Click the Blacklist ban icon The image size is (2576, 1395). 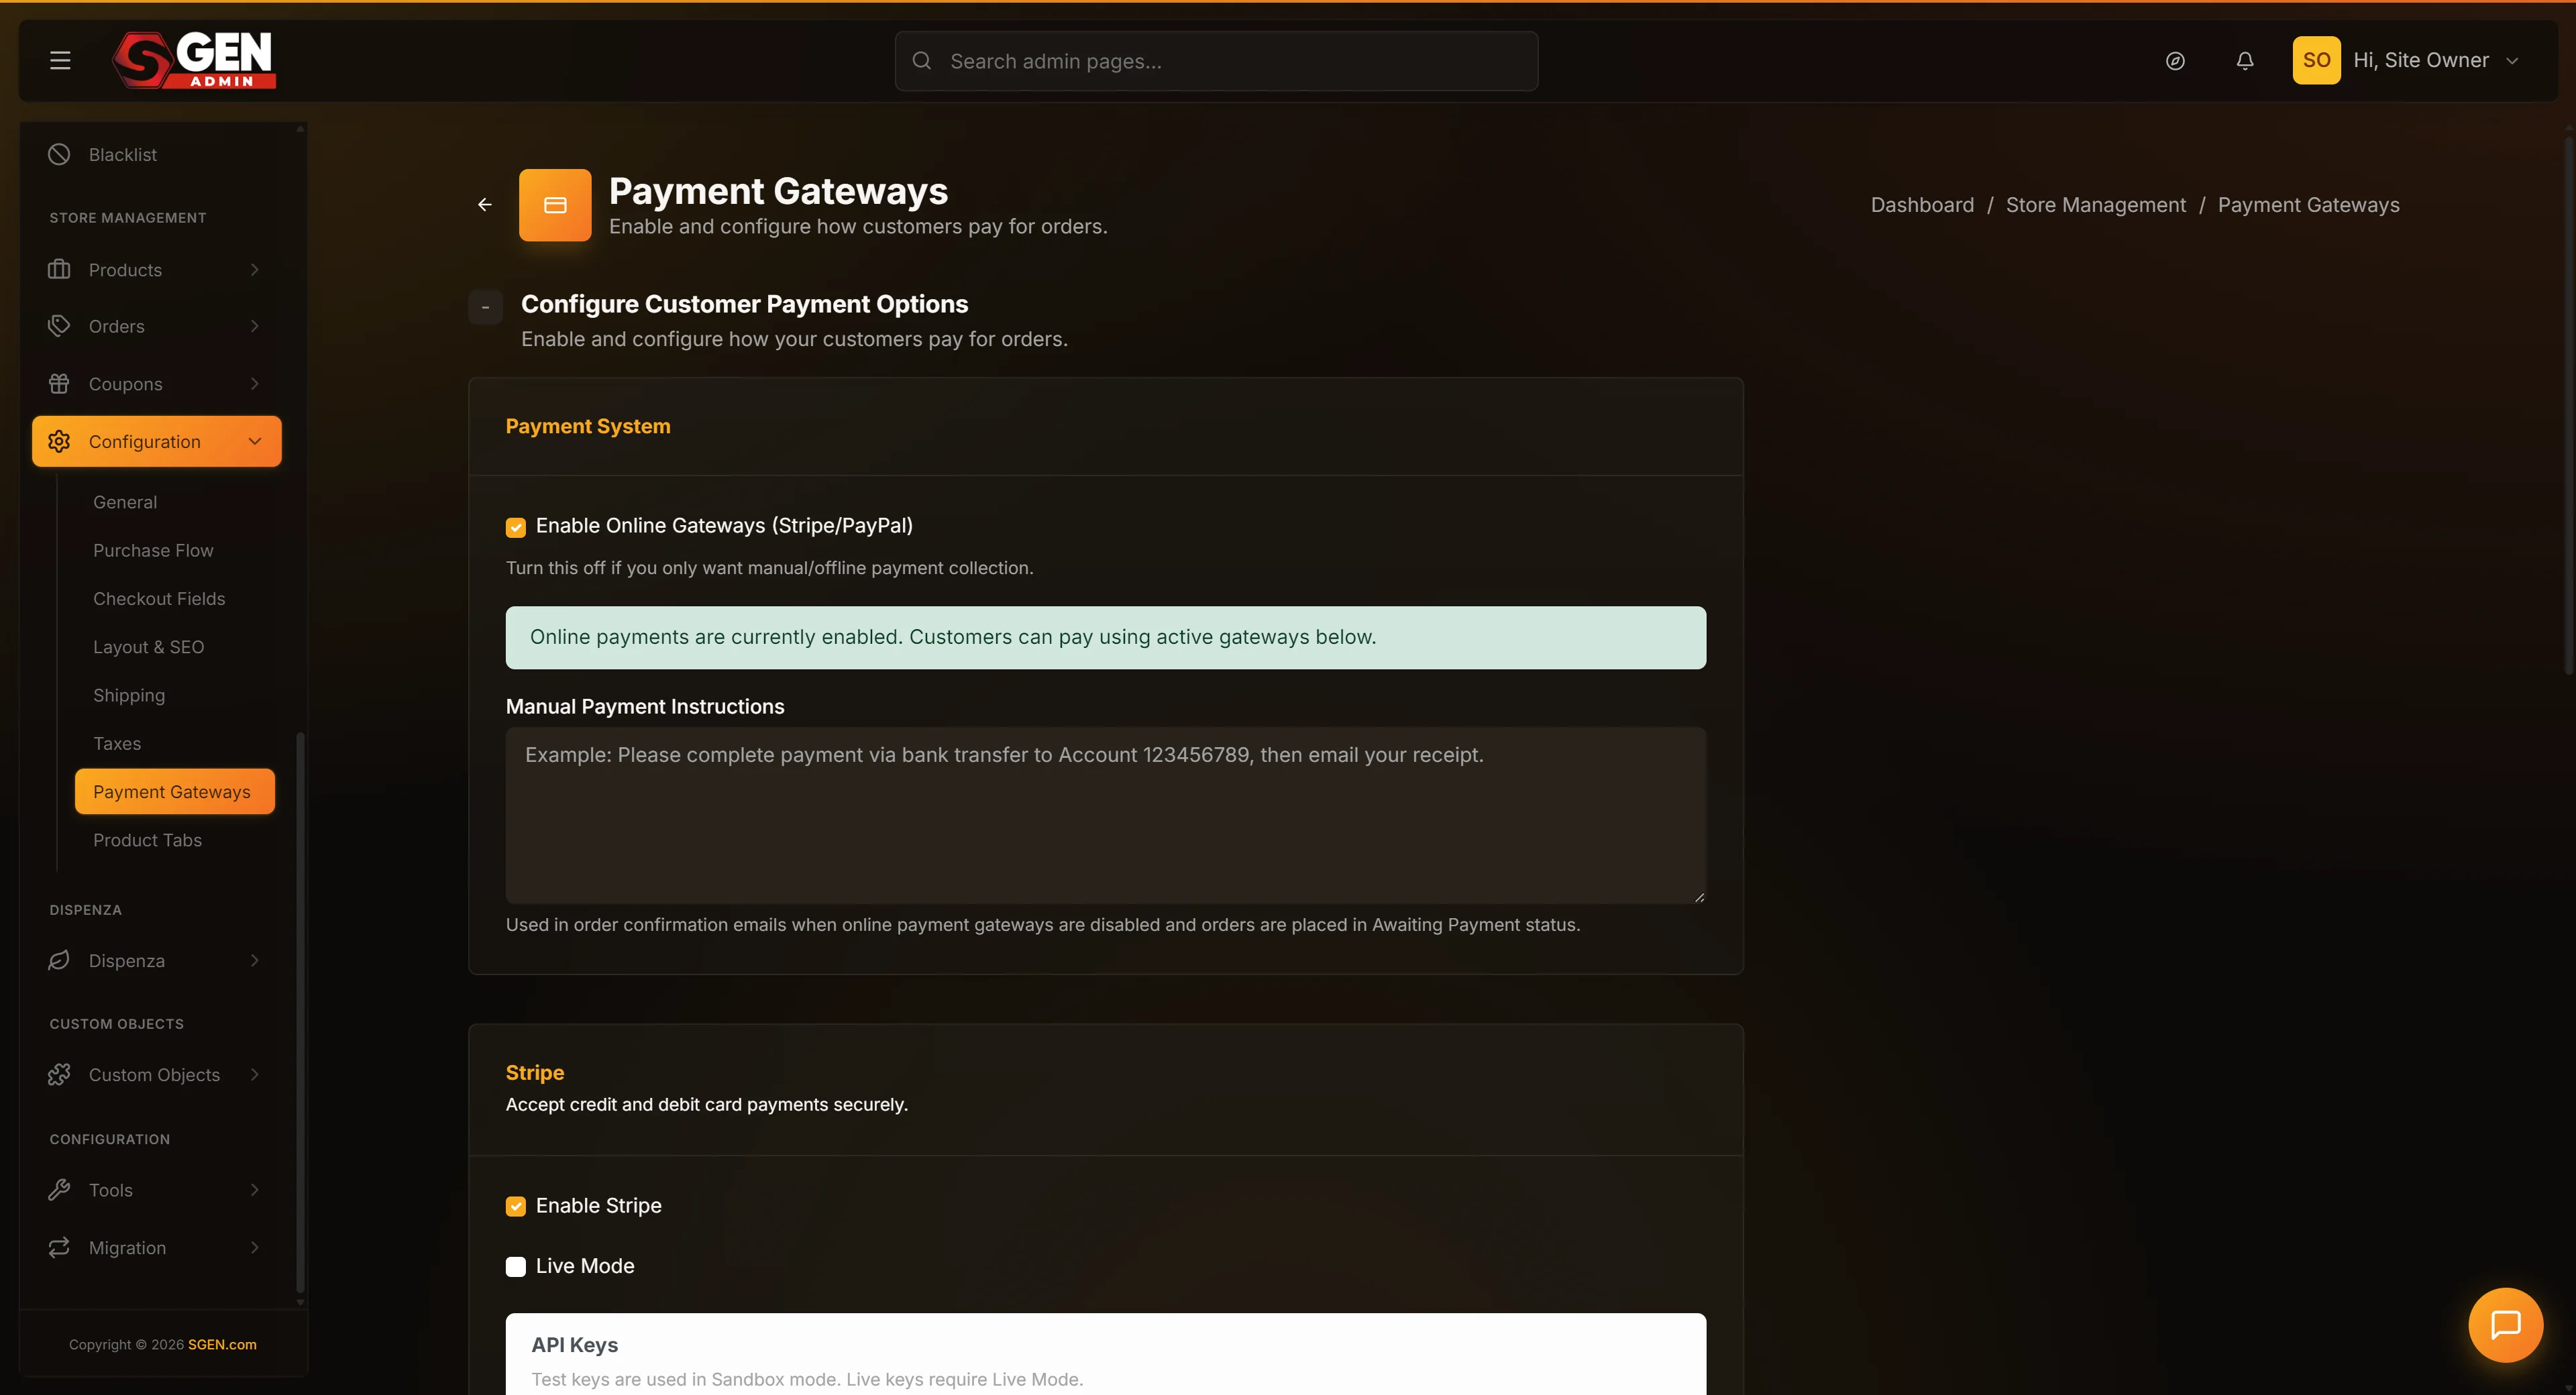click(x=59, y=154)
